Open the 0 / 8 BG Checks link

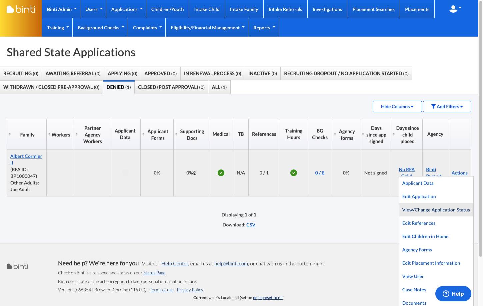click(x=320, y=173)
